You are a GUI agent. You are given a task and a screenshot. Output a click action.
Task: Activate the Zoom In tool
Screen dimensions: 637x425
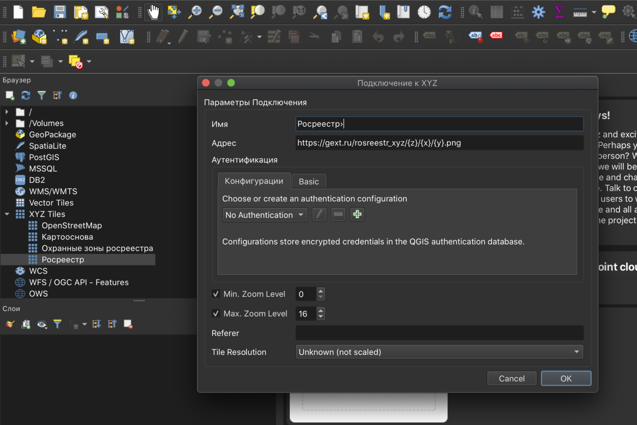[x=195, y=12]
